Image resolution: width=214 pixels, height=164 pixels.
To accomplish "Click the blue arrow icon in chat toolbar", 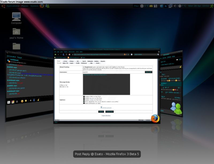I will [x=34, y=100].
